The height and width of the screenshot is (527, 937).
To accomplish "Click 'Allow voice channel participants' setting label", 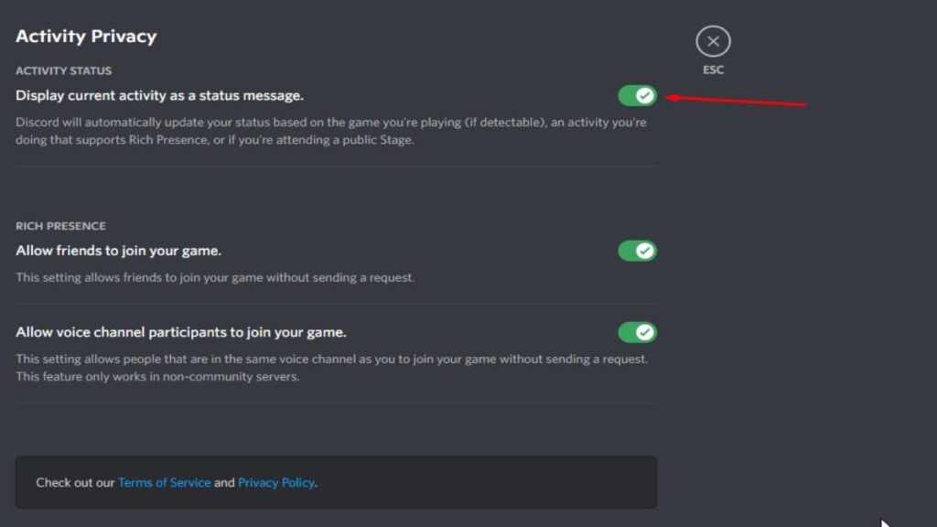I will click(x=180, y=332).
